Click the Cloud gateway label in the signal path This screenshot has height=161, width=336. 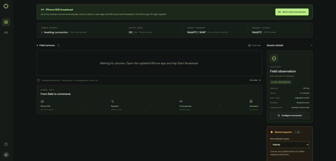186,106
